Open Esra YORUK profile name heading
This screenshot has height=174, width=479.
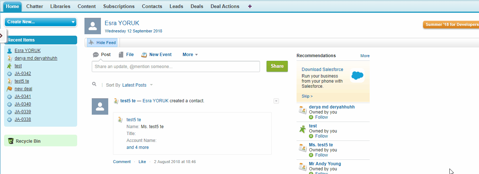pos(122,23)
